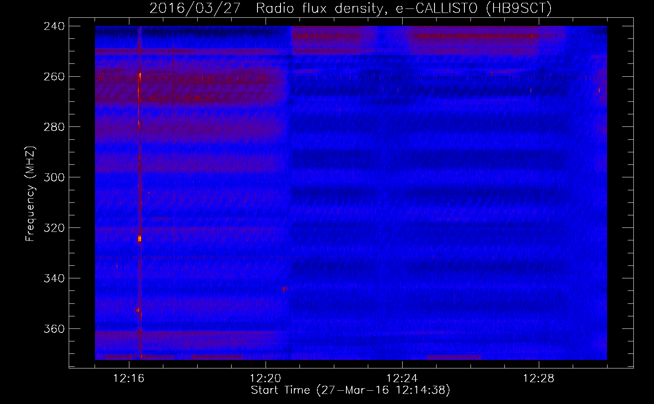Select the 260 frequency tick label

(54, 77)
